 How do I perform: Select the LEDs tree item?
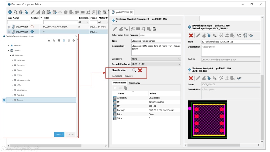click(19, 85)
